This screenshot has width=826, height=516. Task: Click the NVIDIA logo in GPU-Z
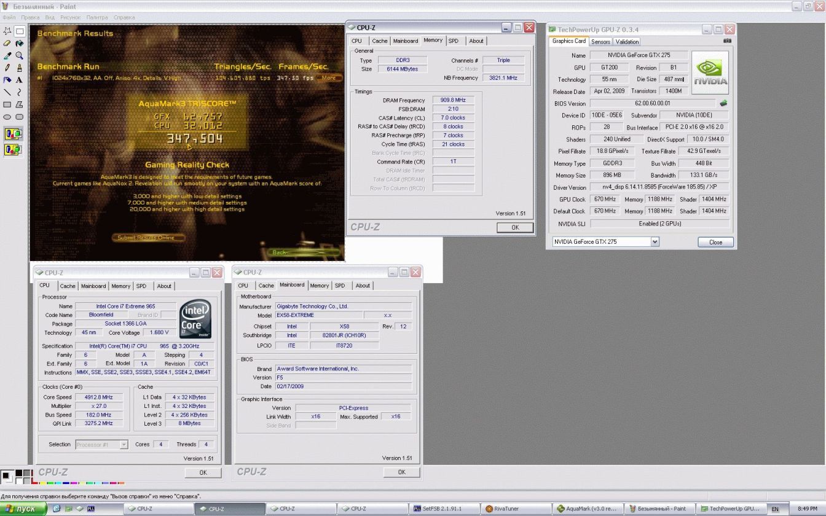point(710,72)
